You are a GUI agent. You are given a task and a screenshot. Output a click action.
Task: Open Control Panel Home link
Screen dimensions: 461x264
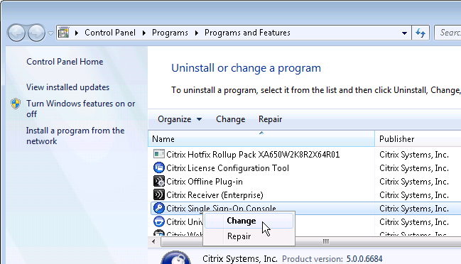coord(65,62)
